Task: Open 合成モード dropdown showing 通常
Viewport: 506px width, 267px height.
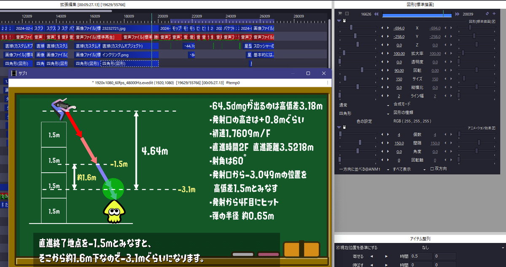Action: coord(363,104)
